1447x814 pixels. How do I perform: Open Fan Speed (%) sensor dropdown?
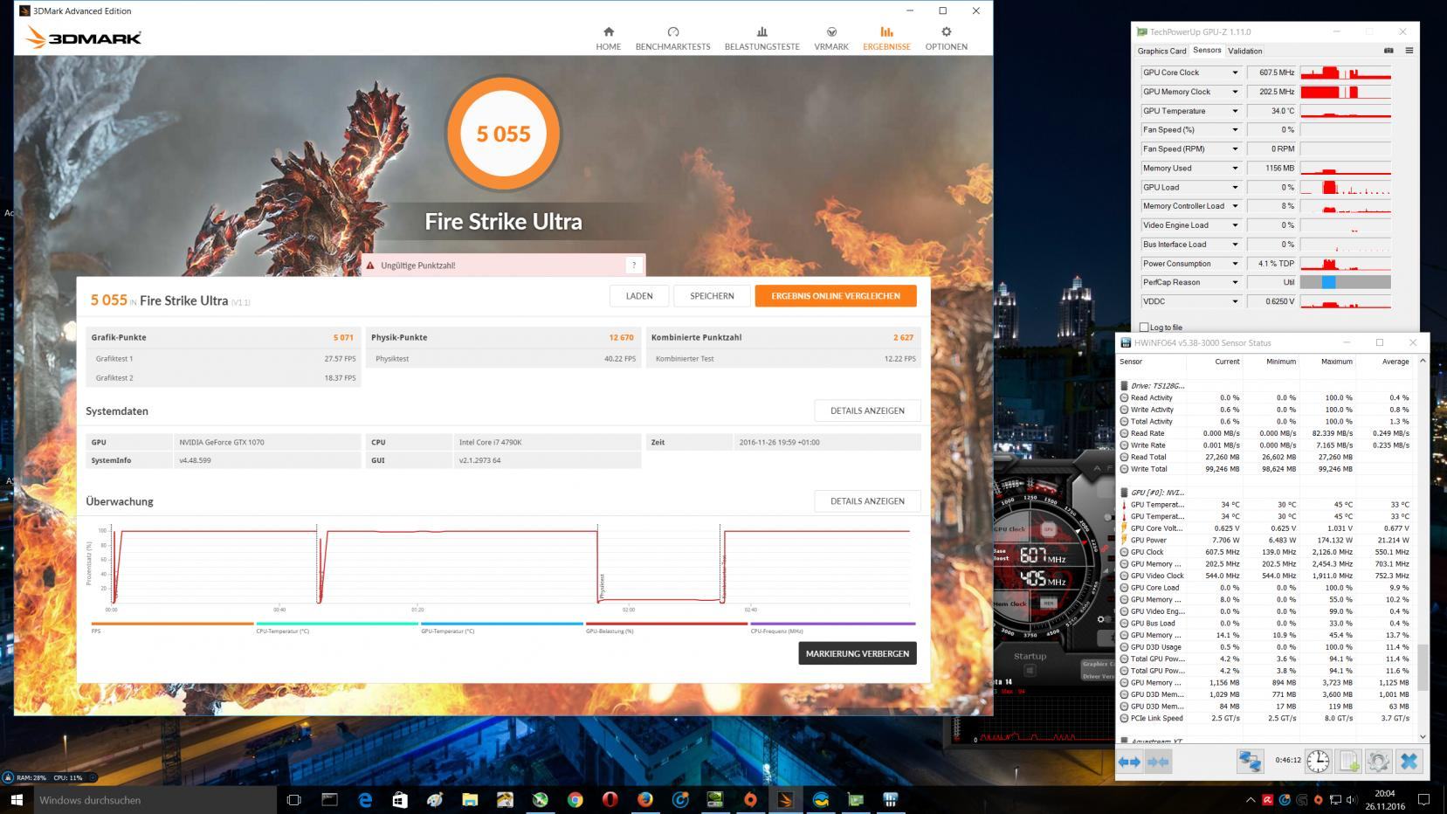1235,130
